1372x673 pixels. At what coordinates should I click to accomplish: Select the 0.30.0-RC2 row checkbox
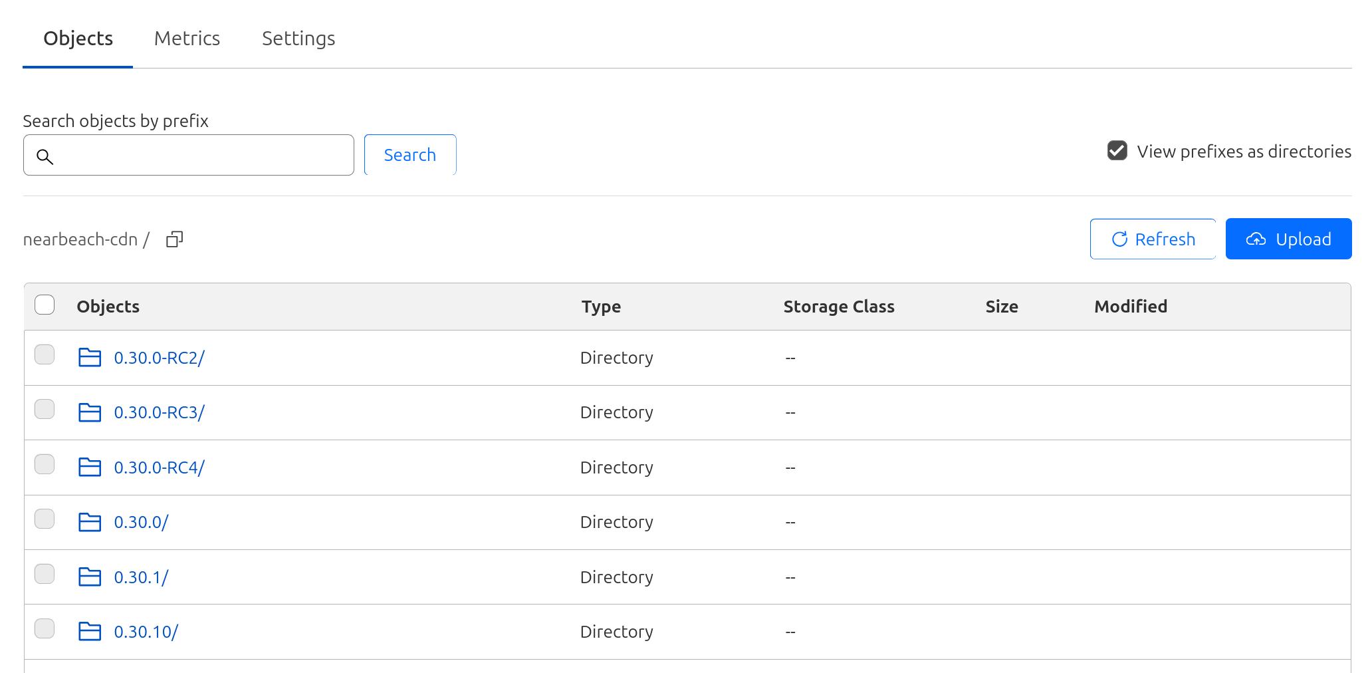45,355
